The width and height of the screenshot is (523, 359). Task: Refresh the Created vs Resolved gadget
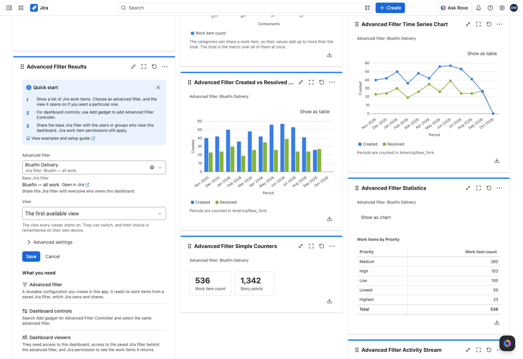322,82
